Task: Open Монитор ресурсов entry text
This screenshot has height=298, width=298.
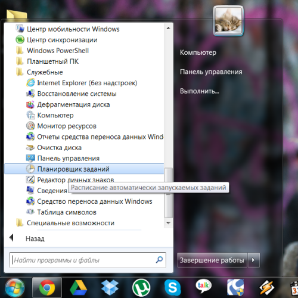Action: click(67, 126)
